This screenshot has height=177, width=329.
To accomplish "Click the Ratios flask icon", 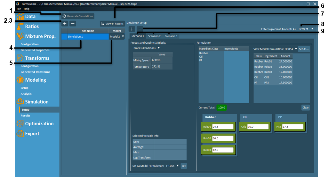I will coord(20,26).
